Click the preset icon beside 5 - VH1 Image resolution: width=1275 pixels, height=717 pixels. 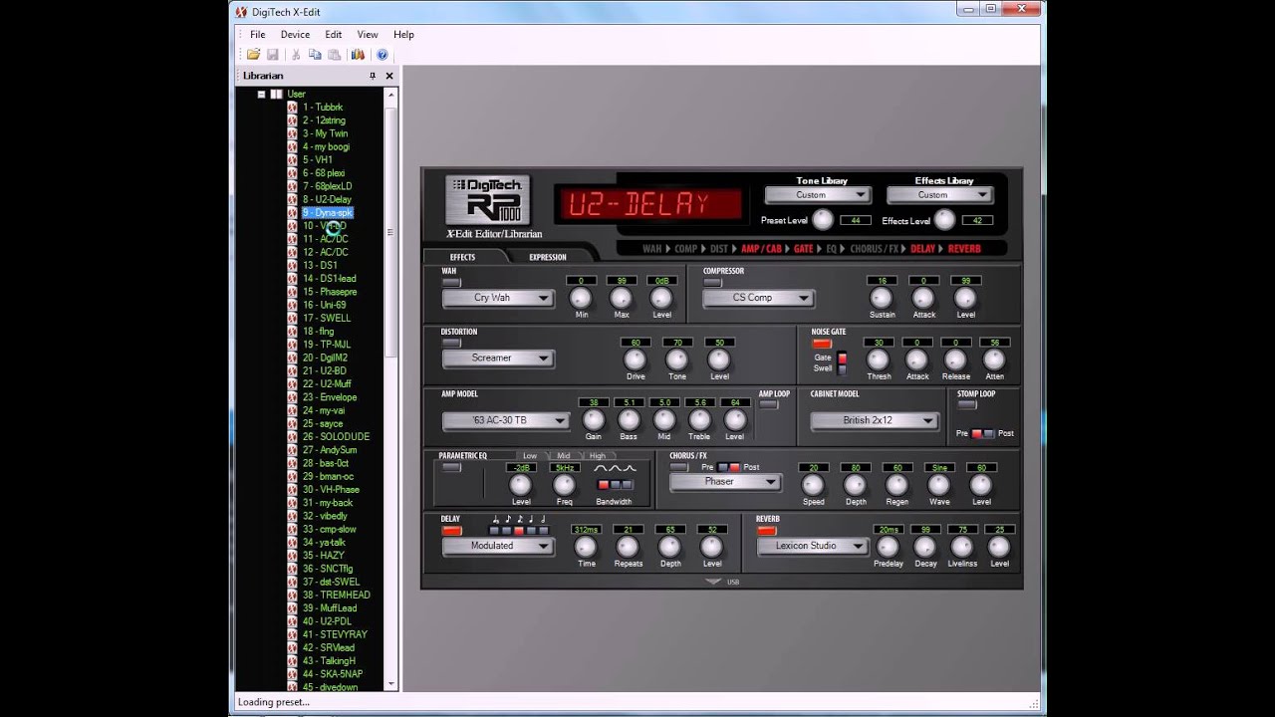tap(292, 160)
